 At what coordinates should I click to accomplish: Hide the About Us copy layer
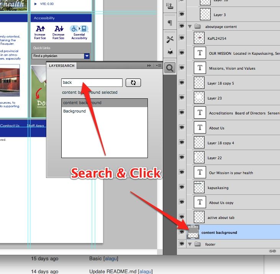pos(182,202)
